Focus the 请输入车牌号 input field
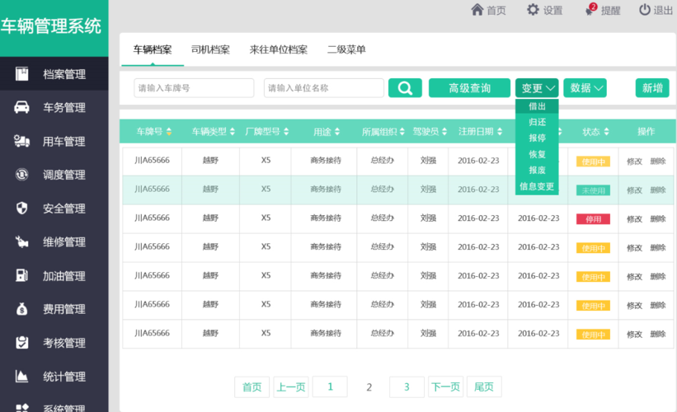 [194, 88]
